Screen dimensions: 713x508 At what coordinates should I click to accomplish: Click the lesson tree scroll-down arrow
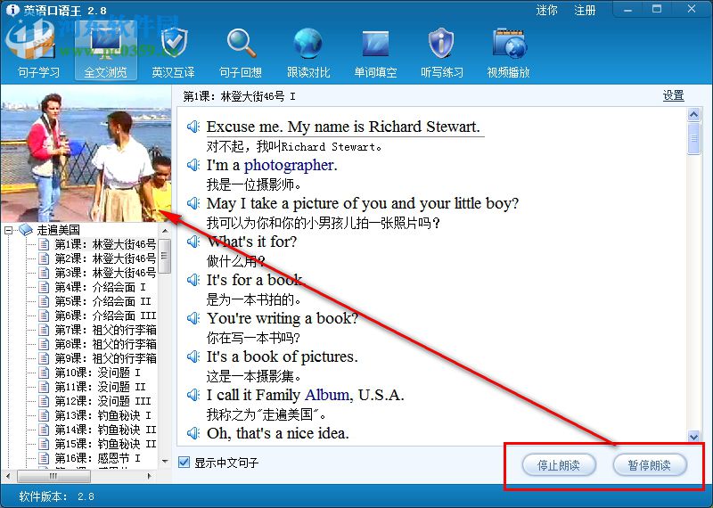tap(165, 461)
